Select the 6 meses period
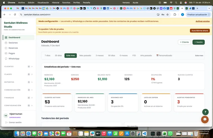Screen dimensions: 213x138 pyautogui.click(x=124, y=55)
